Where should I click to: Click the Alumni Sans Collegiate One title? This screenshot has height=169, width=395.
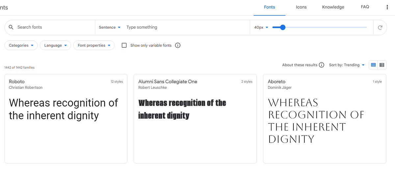click(x=168, y=82)
